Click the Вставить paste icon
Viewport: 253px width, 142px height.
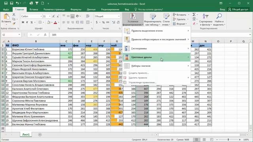pos(6,17)
